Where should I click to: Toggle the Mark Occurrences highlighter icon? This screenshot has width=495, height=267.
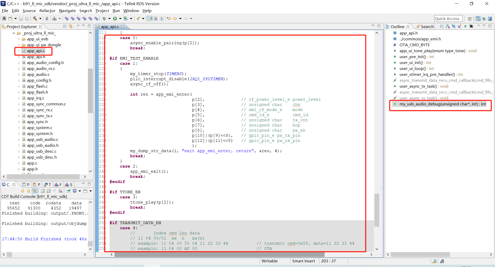[x=150, y=19]
